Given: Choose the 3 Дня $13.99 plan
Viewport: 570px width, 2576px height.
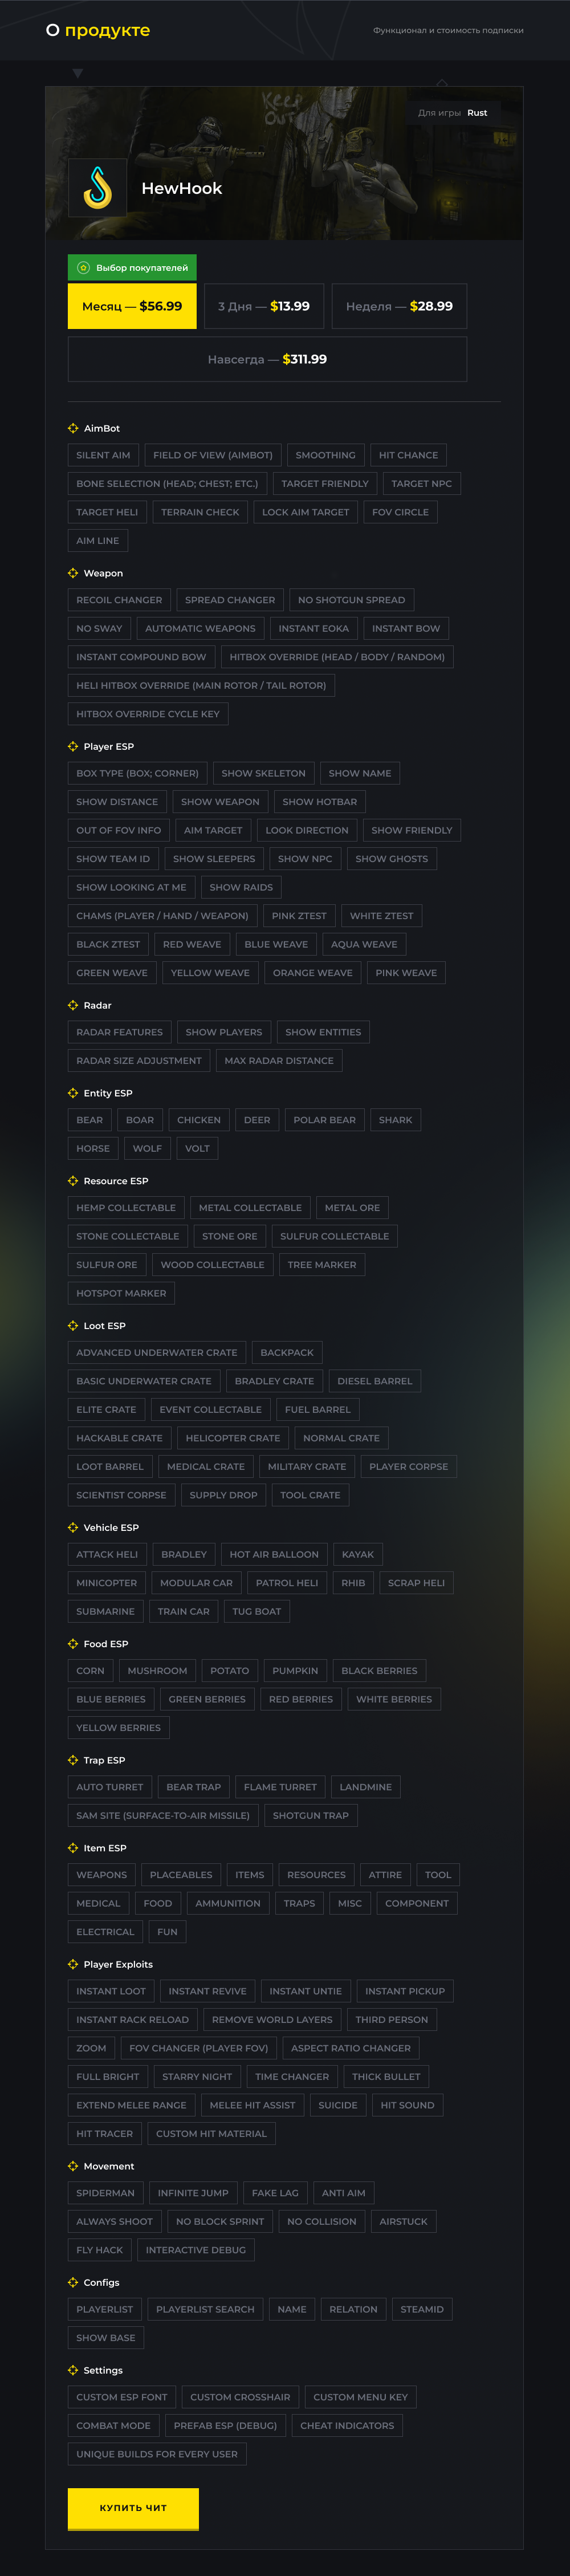Looking at the screenshot, I should coord(264,306).
